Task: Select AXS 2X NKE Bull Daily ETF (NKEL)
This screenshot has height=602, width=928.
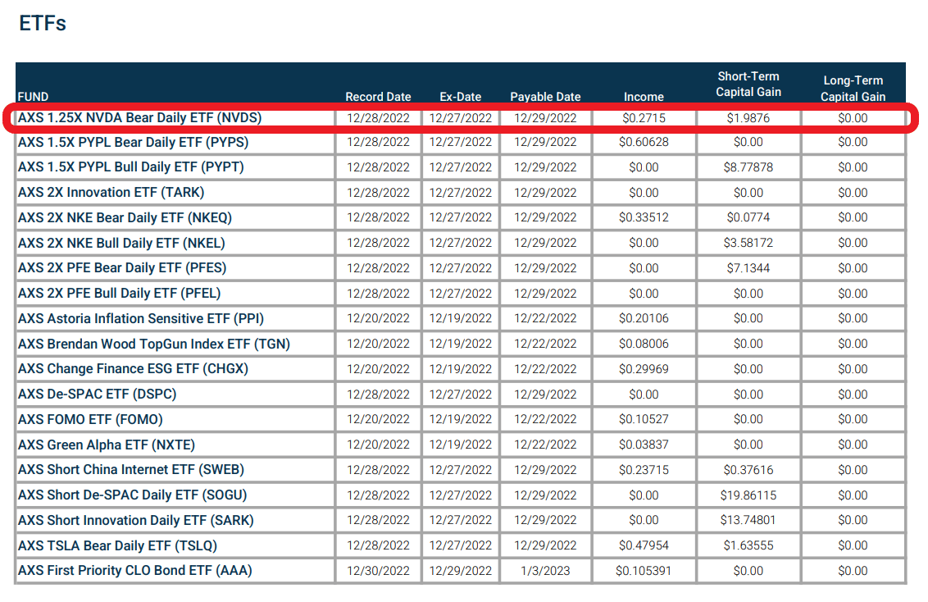Action: (x=121, y=243)
